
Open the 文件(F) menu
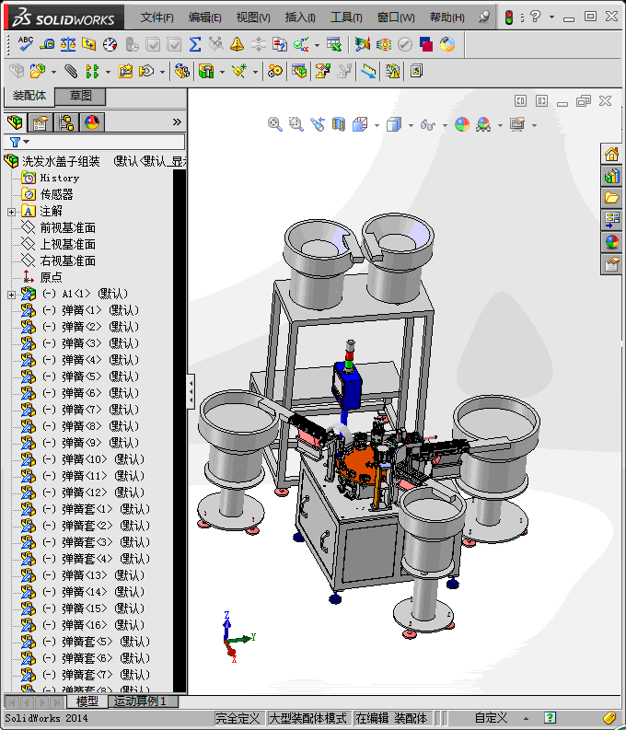click(x=156, y=17)
